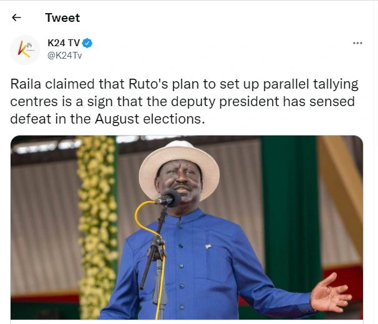Image resolution: width=378 pixels, height=324 pixels.
Task: Open the tweet photo of the speaker
Action: pos(187,227)
